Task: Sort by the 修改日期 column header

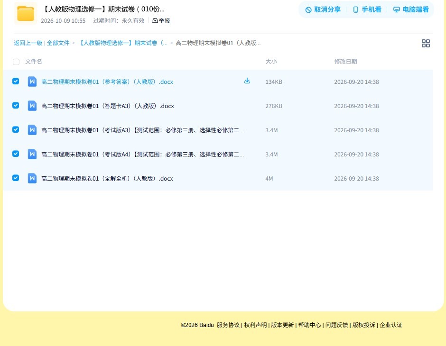Action: coord(345,61)
